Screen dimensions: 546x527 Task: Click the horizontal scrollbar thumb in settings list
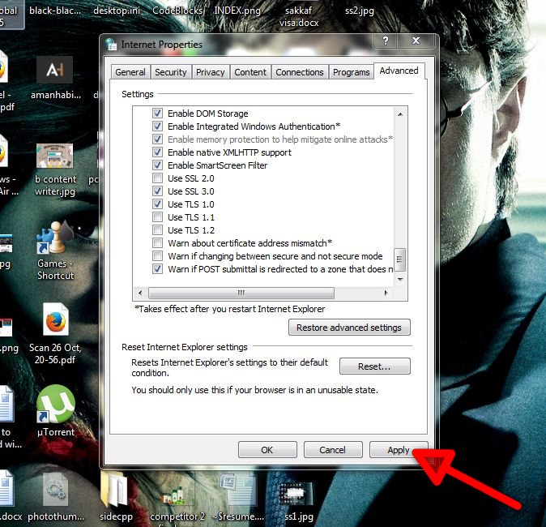pos(241,293)
